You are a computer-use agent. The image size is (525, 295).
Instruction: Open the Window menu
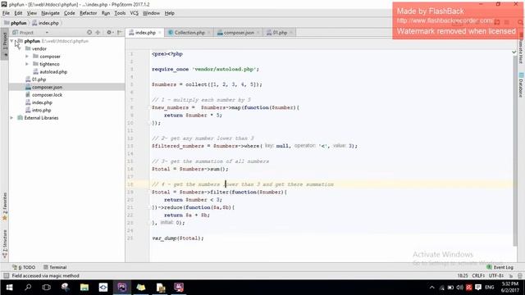(151, 13)
